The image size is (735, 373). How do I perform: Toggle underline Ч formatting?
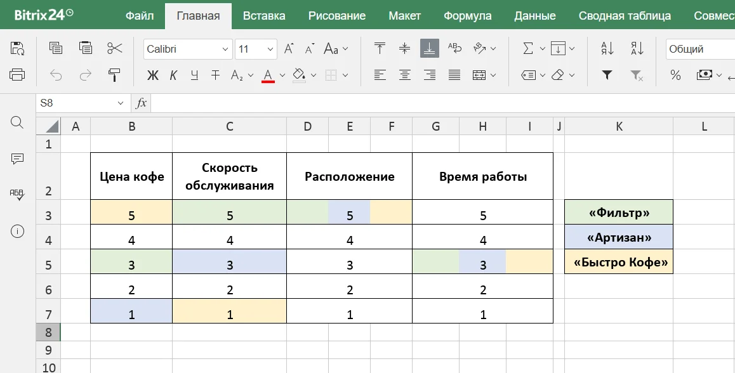194,75
